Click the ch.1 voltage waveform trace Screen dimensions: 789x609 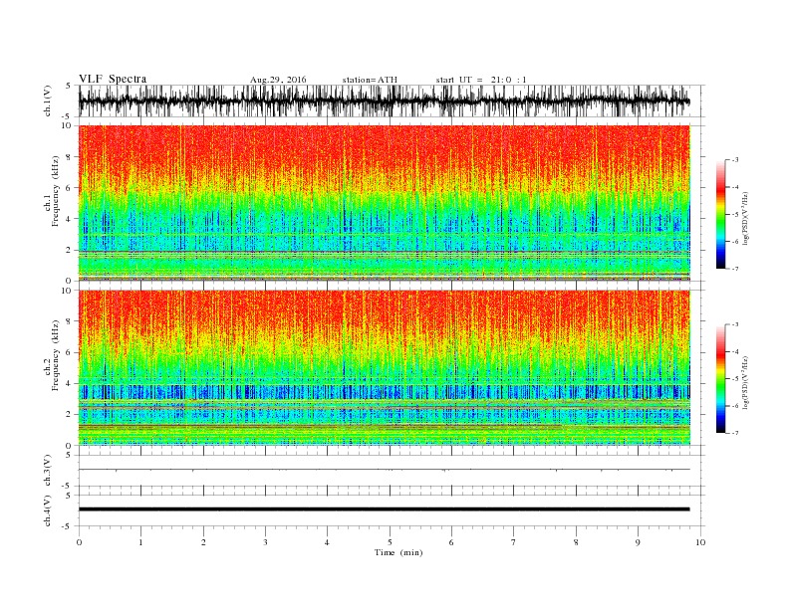(x=384, y=101)
